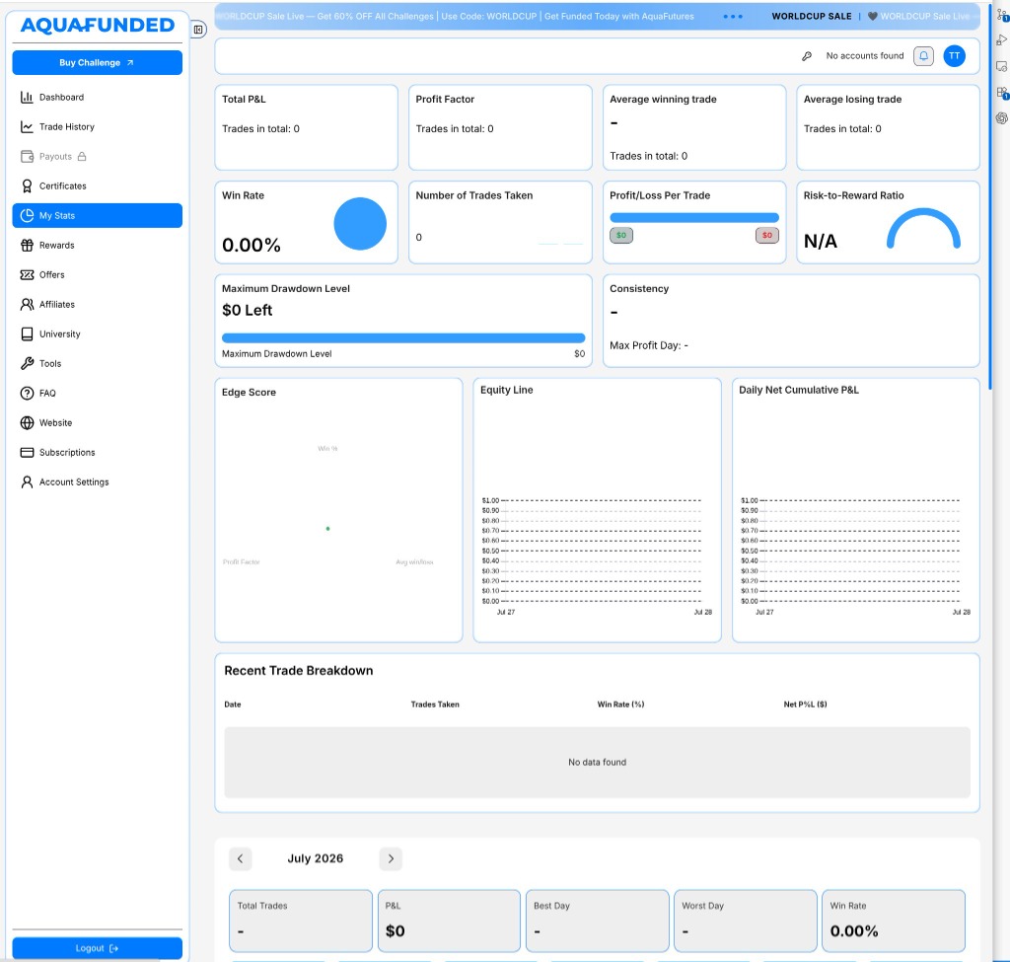Screen dimensions: 1010x962
Task: Click the three dots in the sale banner
Action: pyautogui.click(x=733, y=16)
